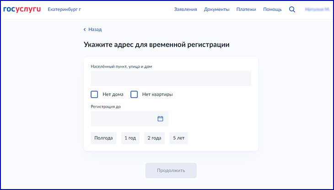Image resolution: width=334 pixels, height=190 pixels.
Task: Select the Полгода duration preset
Action: (x=103, y=138)
